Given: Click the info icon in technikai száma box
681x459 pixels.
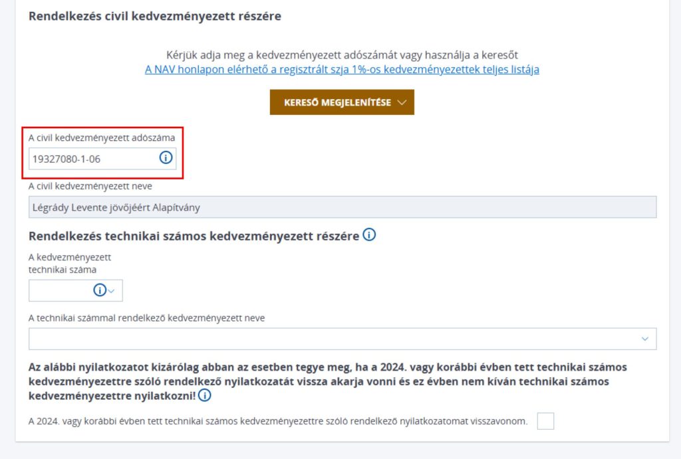Looking at the screenshot, I should (x=100, y=290).
